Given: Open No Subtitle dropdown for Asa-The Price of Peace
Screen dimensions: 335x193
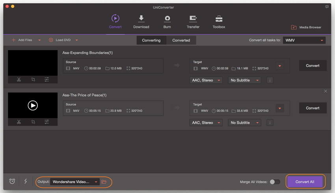Looking at the screenshot, I should point(244,122).
